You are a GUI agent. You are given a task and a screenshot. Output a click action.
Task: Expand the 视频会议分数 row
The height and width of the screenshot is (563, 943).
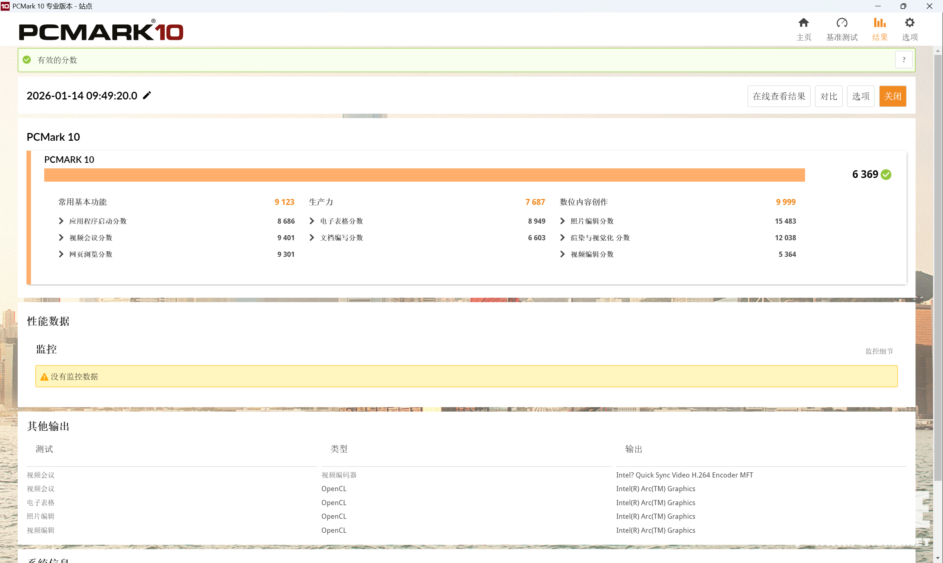pos(61,238)
